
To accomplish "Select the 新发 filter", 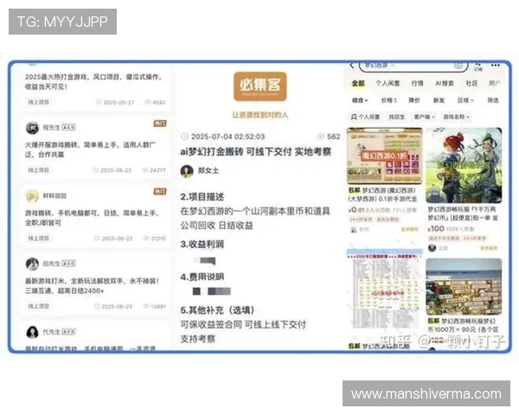I will point(439,100).
